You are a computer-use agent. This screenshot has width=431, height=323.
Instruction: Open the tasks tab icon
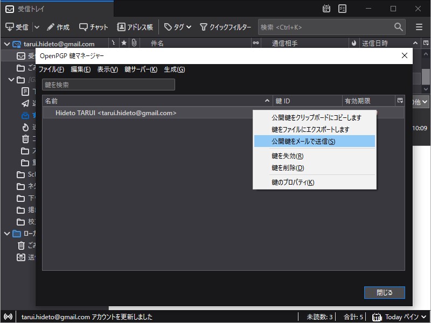click(x=342, y=9)
